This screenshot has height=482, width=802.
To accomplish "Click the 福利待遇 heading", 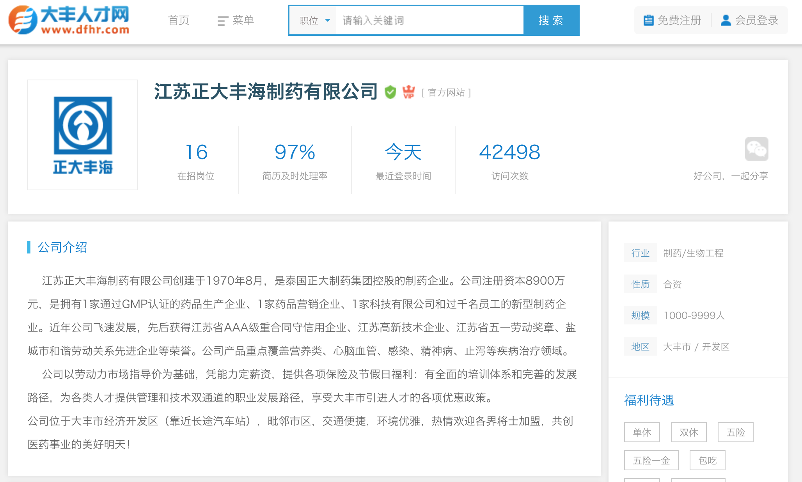I will [649, 400].
